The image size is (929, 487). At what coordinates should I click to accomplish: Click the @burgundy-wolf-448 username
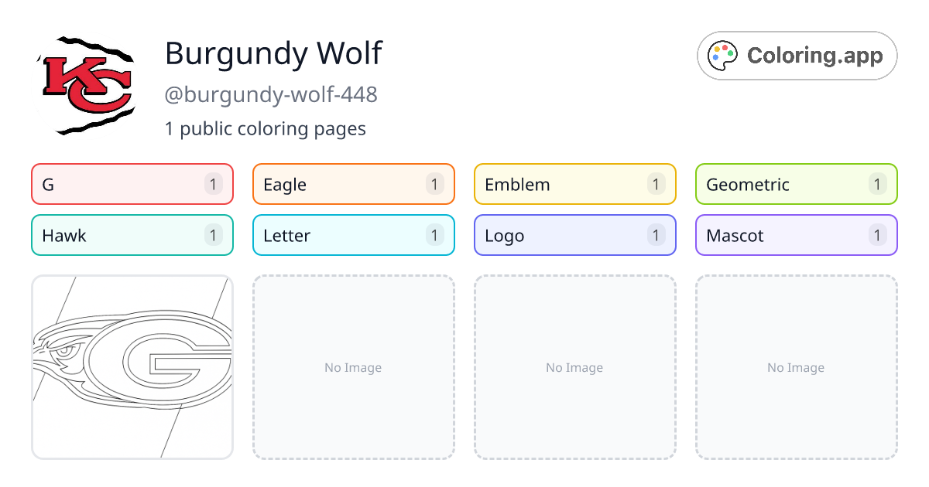coord(271,95)
